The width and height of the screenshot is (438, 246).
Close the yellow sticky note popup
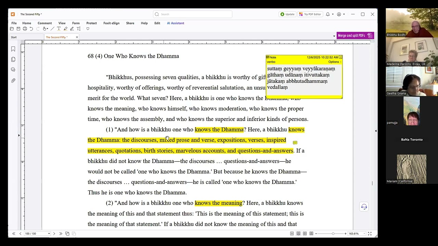point(340,57)
